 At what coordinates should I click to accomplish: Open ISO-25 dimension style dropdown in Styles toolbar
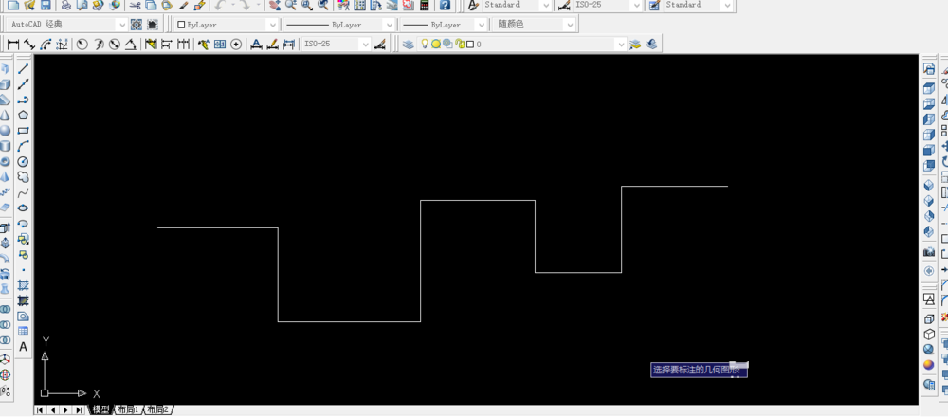[x=636, y=5]
